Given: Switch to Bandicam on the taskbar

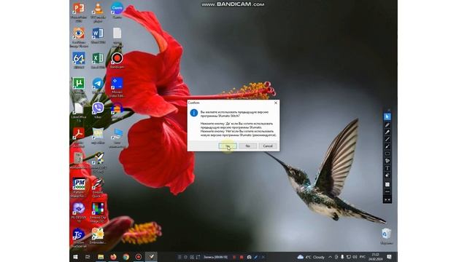Looking at the screenshot, I should pos(139,257).
